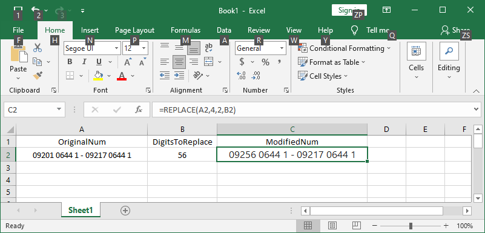Image resolution: width=485 pixels, height=233 pixels.
Task: Expand the formula bar chevron
Action: [477, 109]
